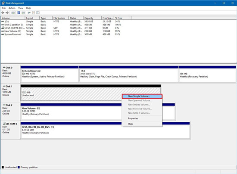Select the System Reserved partition block
This screenshot has height=174, width=237.
coord(50,74)
